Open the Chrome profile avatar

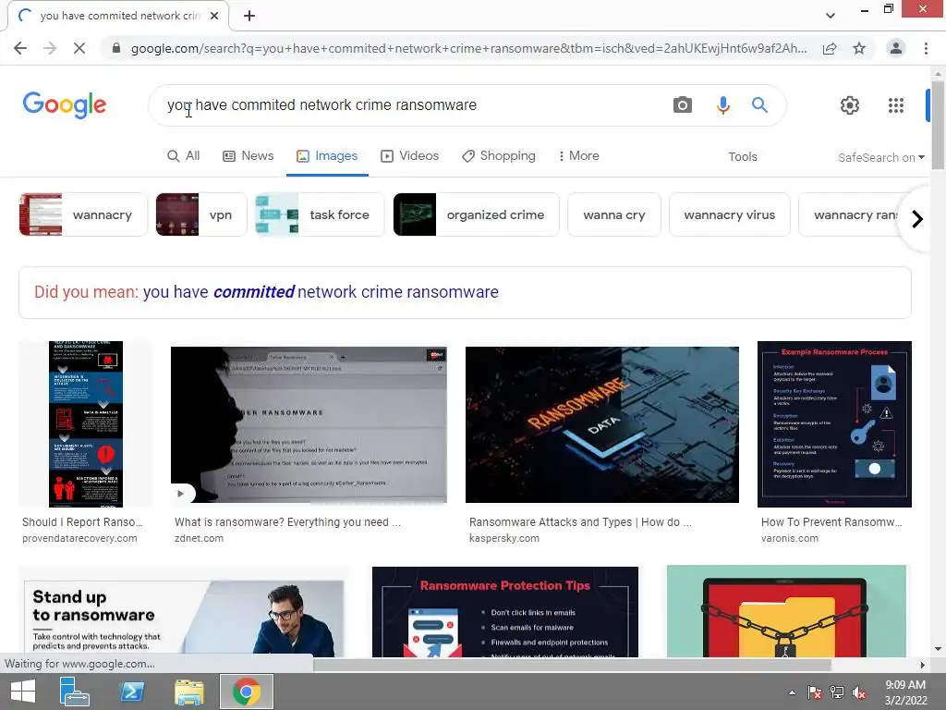click(896, 48)
